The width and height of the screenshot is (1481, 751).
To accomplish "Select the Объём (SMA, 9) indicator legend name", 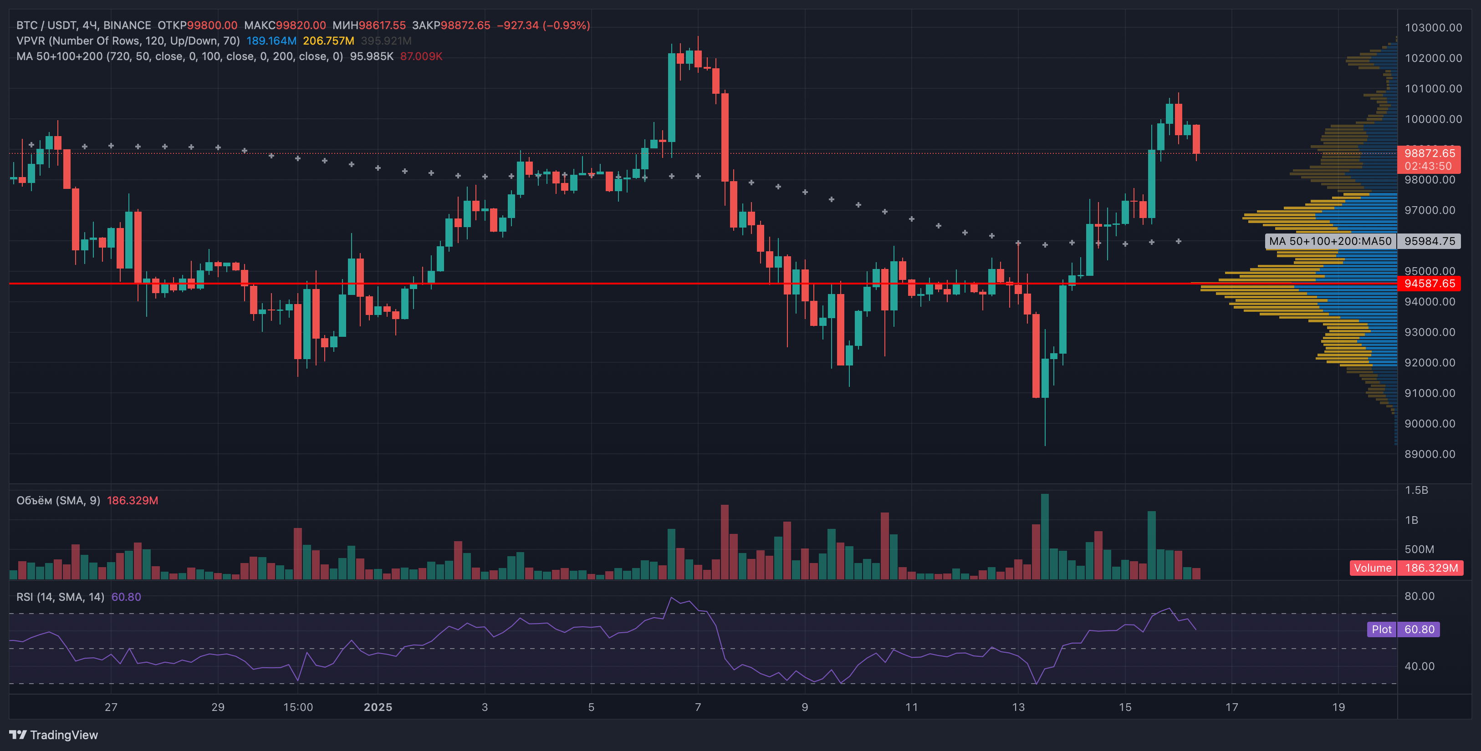I will tap(58, 501).
